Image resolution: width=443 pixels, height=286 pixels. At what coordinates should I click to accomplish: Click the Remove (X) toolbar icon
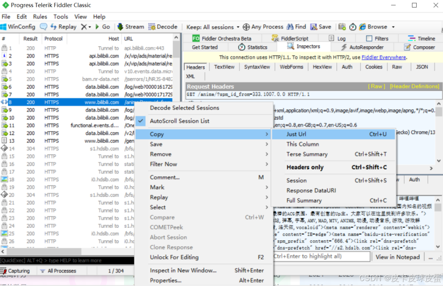click(x=84, y=27)
